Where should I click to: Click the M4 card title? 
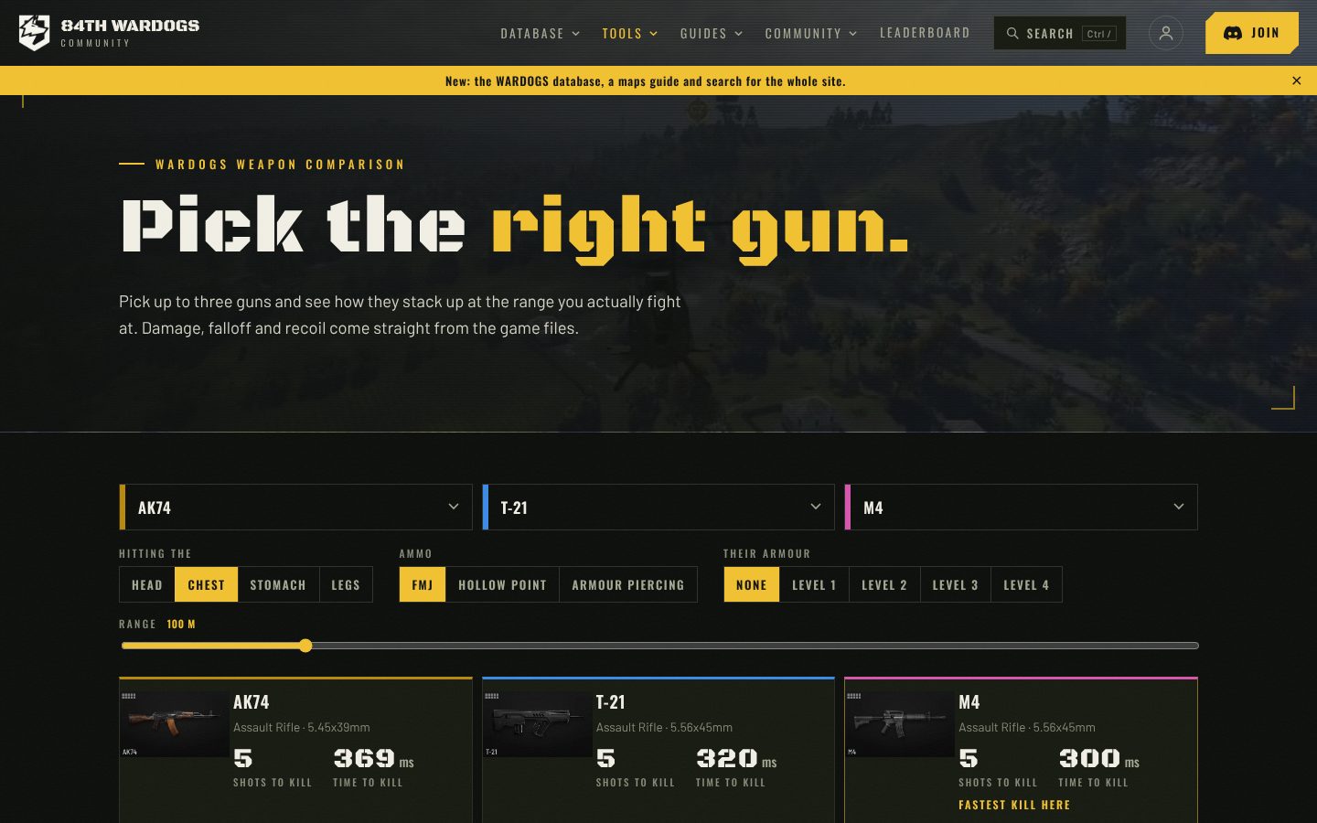[x=969, y=702]
